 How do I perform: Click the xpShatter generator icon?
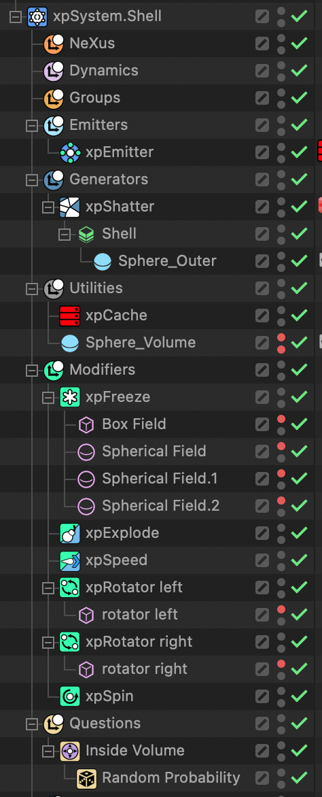69,206
